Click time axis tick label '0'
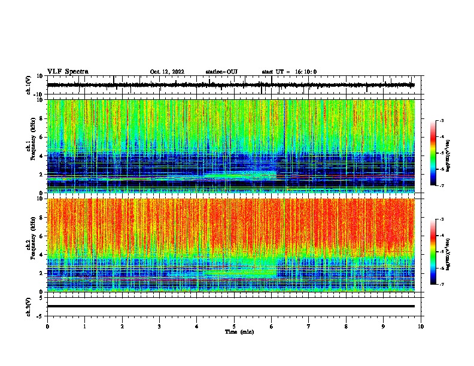The image size is (474, 366). click(x=47, y=327)
